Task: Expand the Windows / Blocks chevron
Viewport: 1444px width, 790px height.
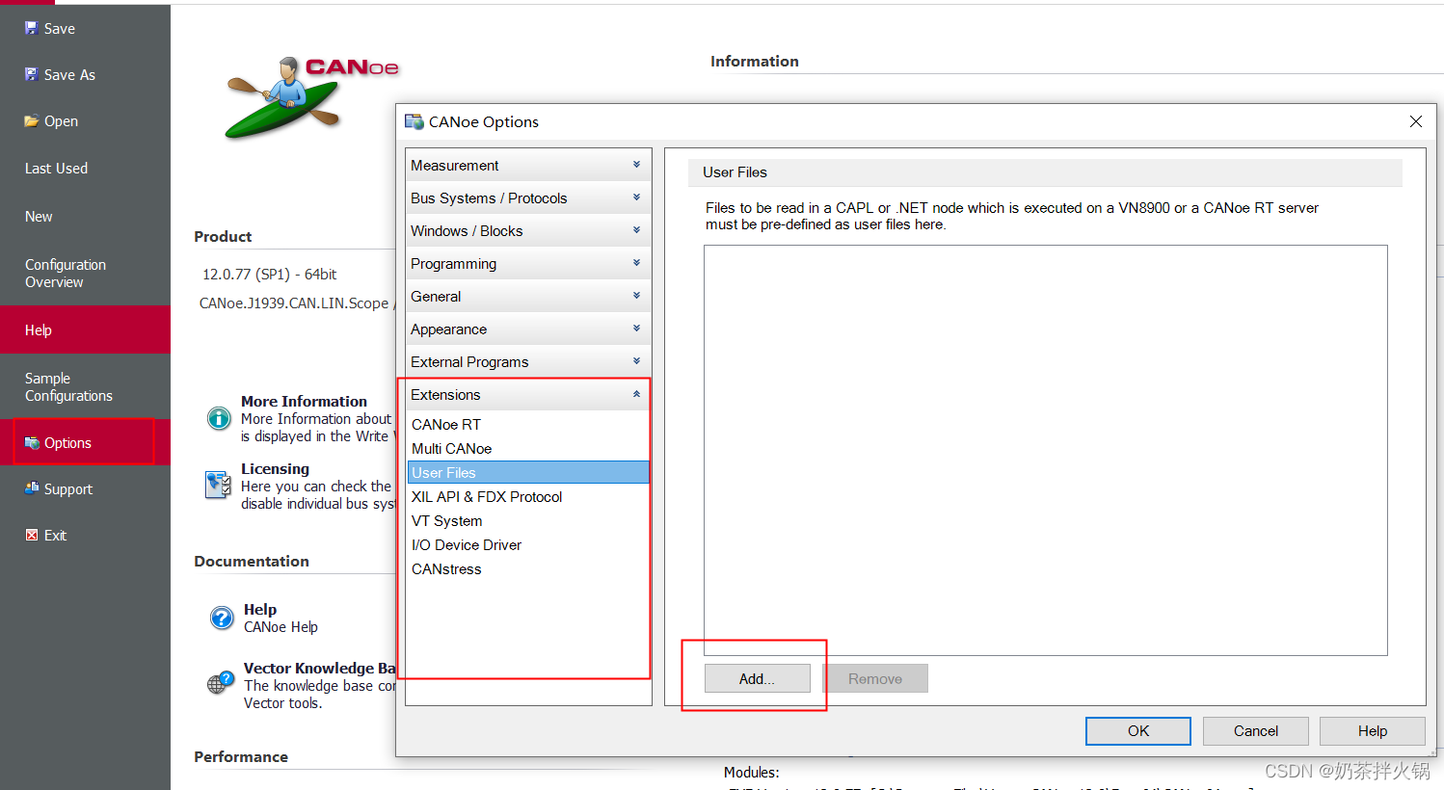Action: (x=636, y=230)
